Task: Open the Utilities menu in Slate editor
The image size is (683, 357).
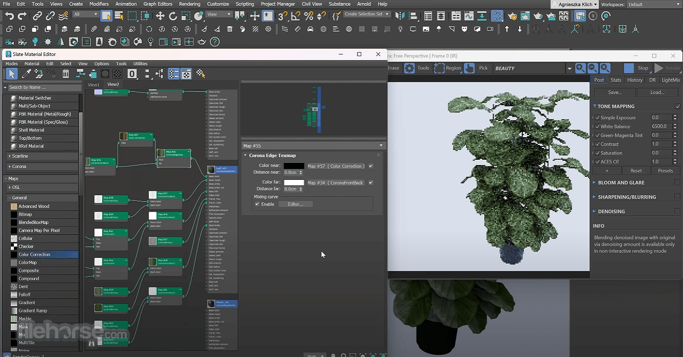Action: point(140,64)
